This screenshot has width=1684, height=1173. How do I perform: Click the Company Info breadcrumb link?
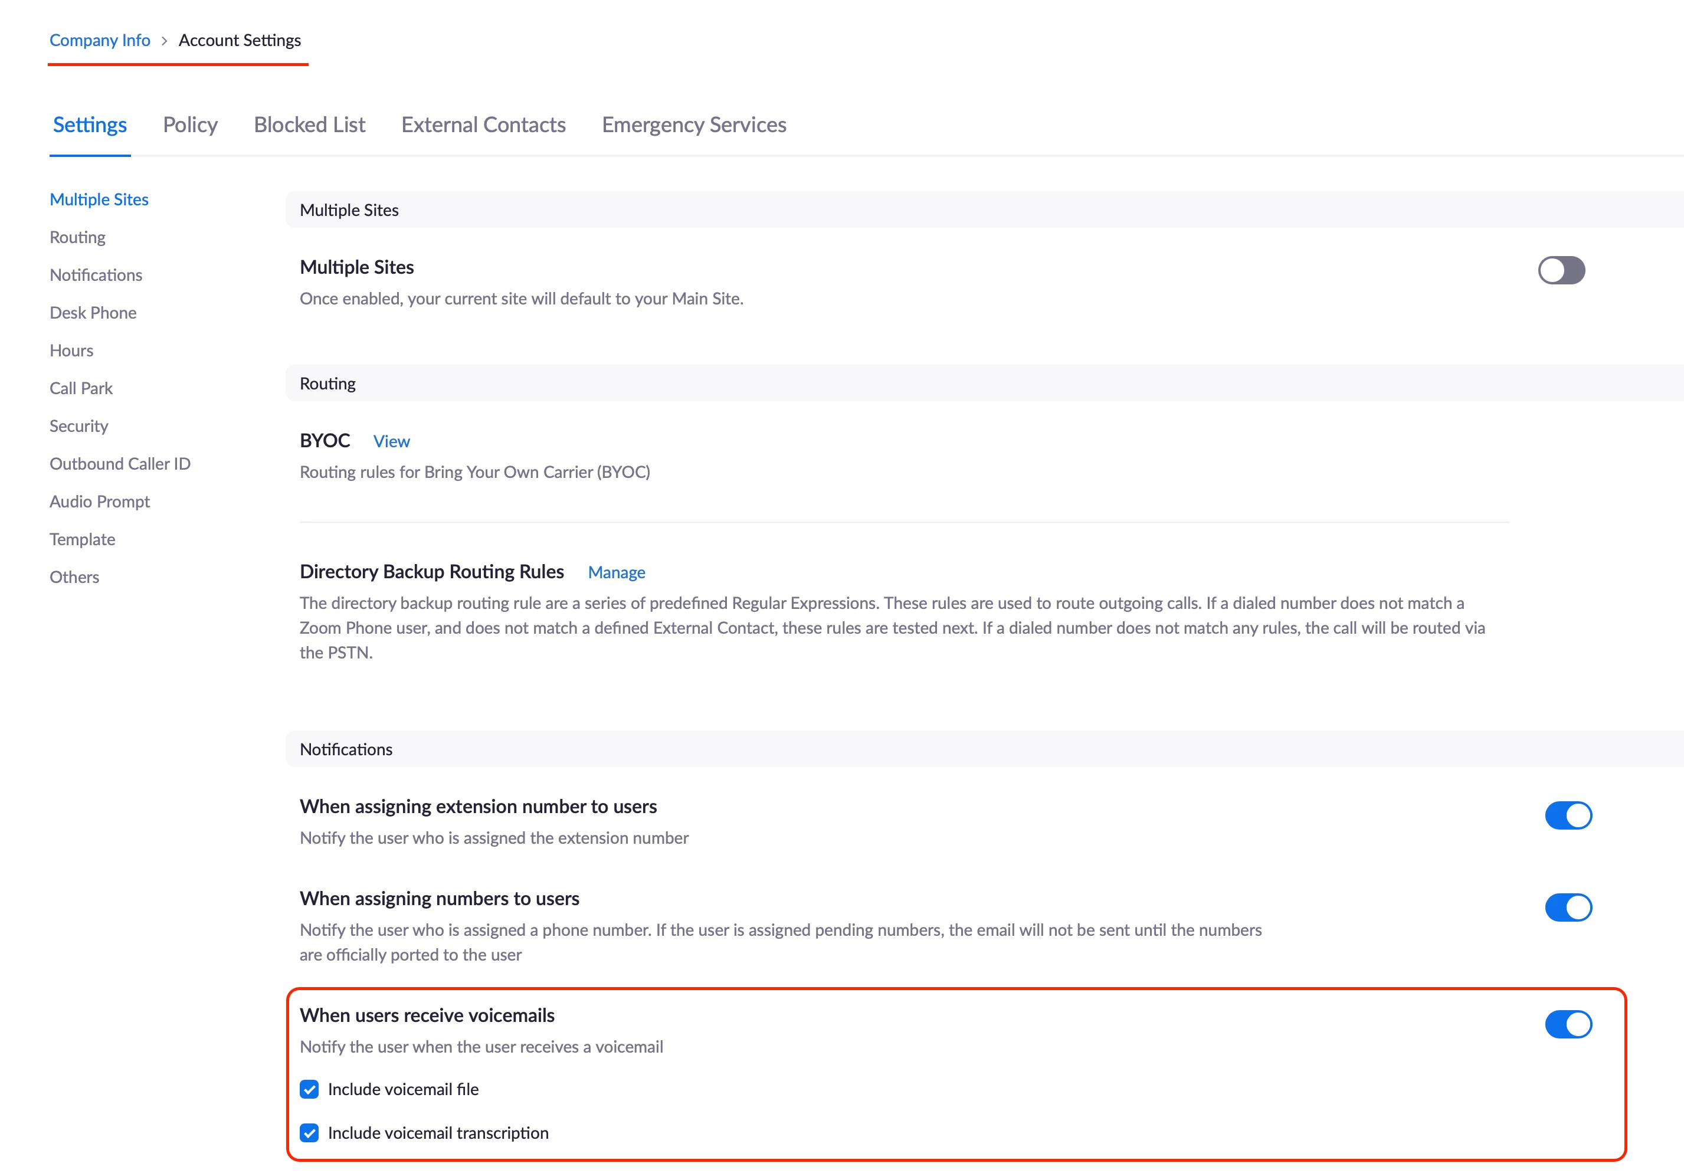click(x=100, y=40)
